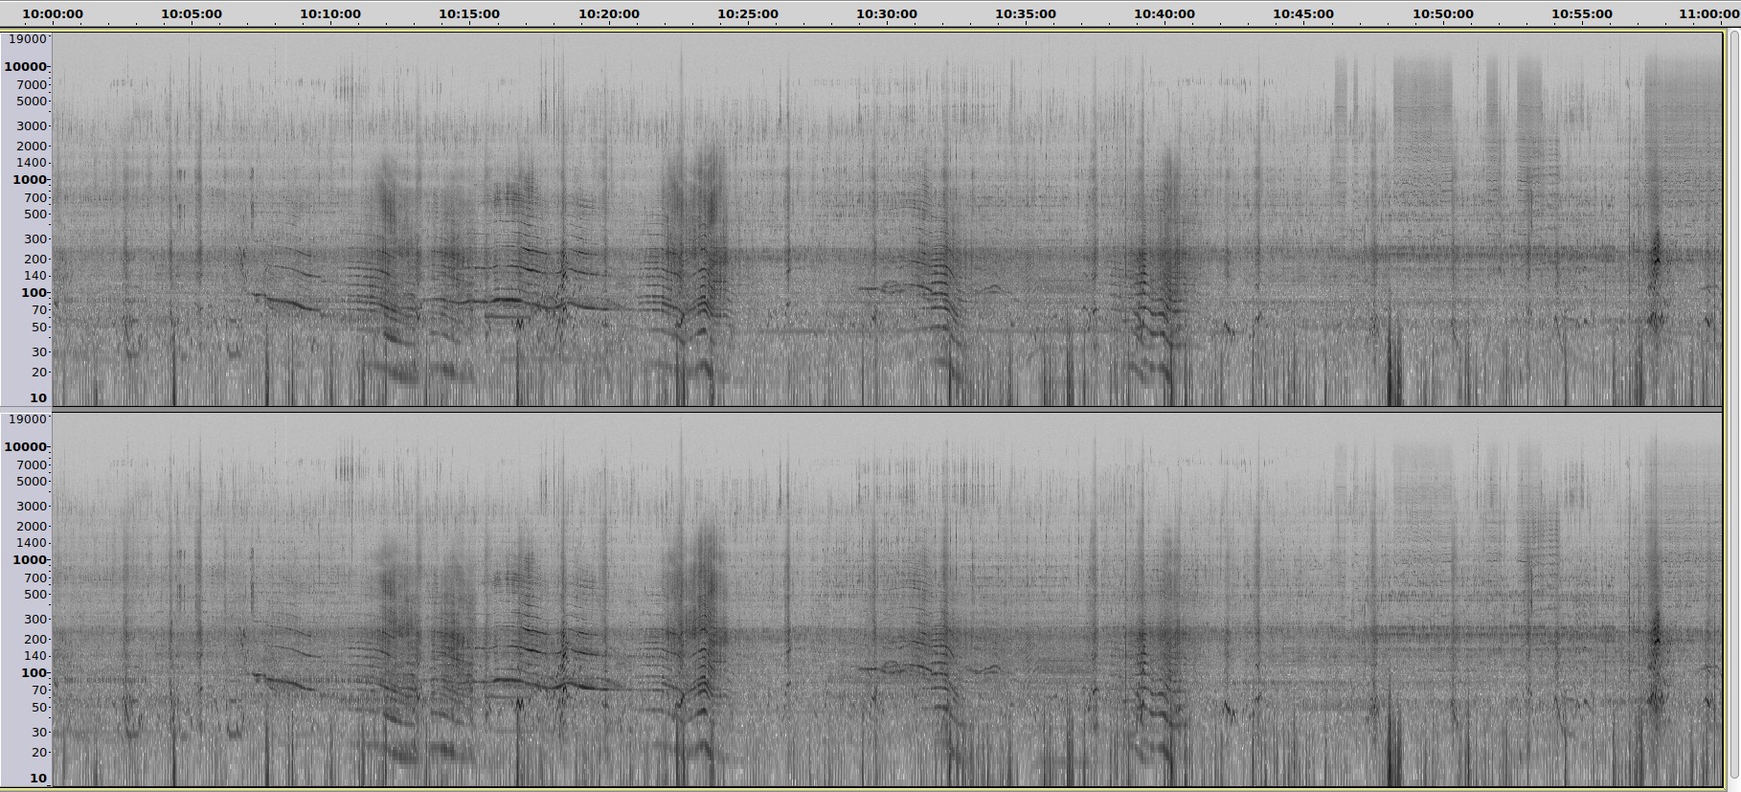Click the 10:25:00 ruler label
This screenshot has height=792, width=1741.
point(748,14)
